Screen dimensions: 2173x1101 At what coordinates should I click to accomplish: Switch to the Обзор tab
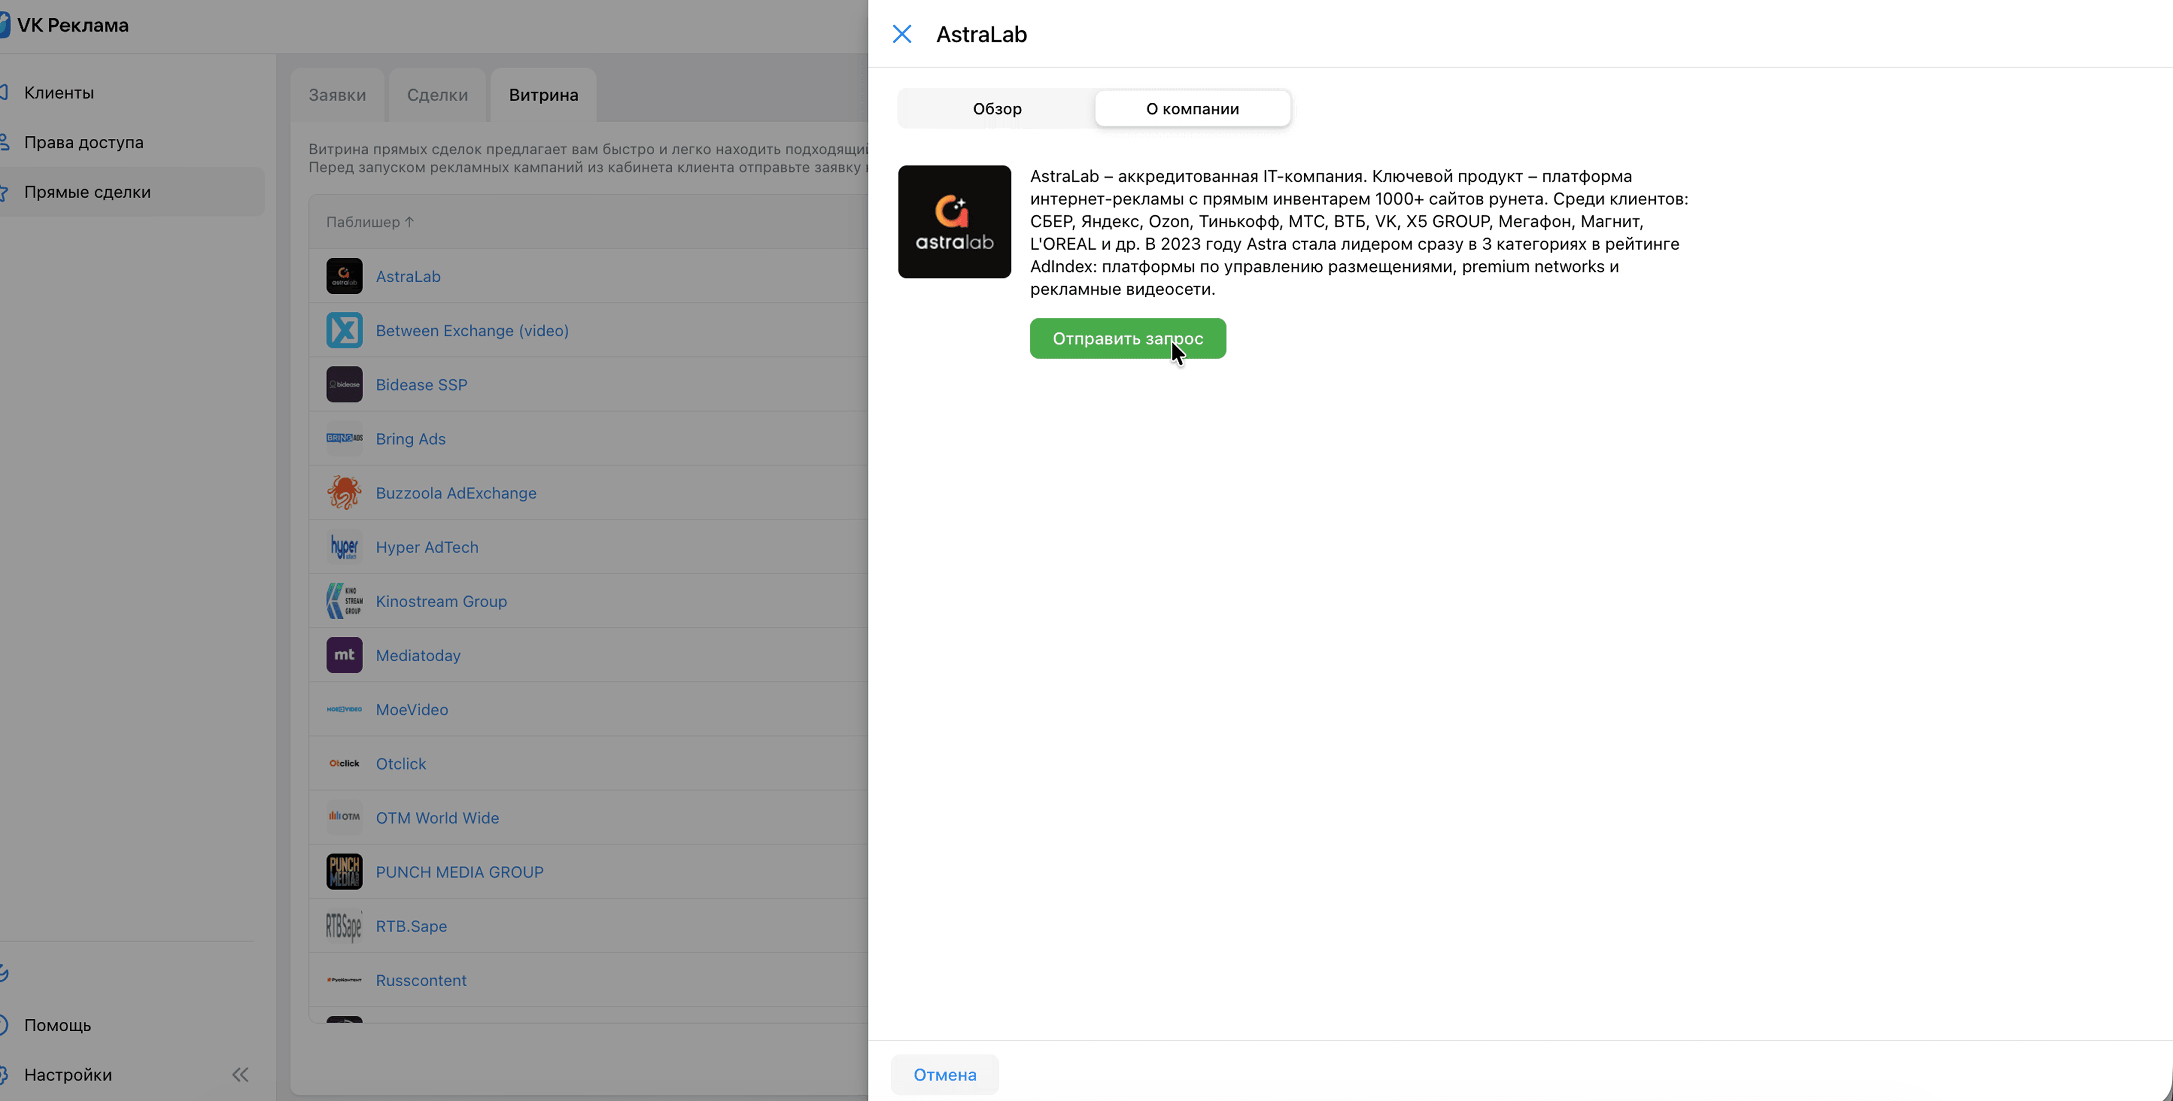coord(997,109)
